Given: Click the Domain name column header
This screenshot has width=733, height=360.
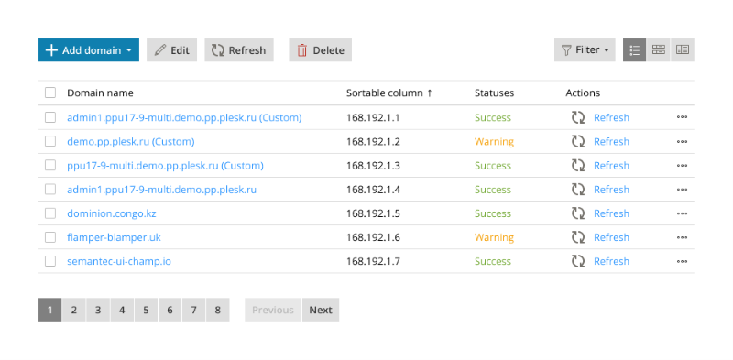Looking at the screenshot, I should click(x=100, y=93).
